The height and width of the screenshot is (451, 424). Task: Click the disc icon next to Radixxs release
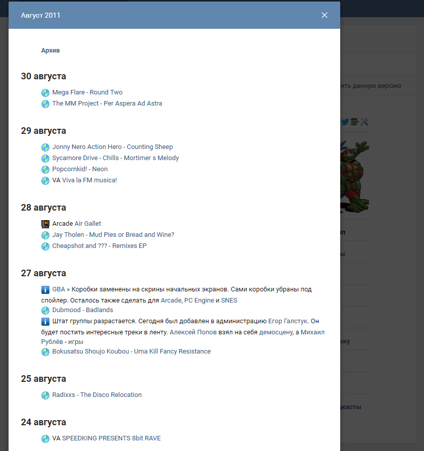(45, 395)
